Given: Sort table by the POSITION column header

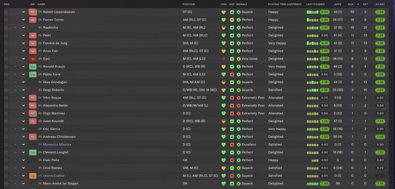Looking at the screenshot, I should click(189, 4).
